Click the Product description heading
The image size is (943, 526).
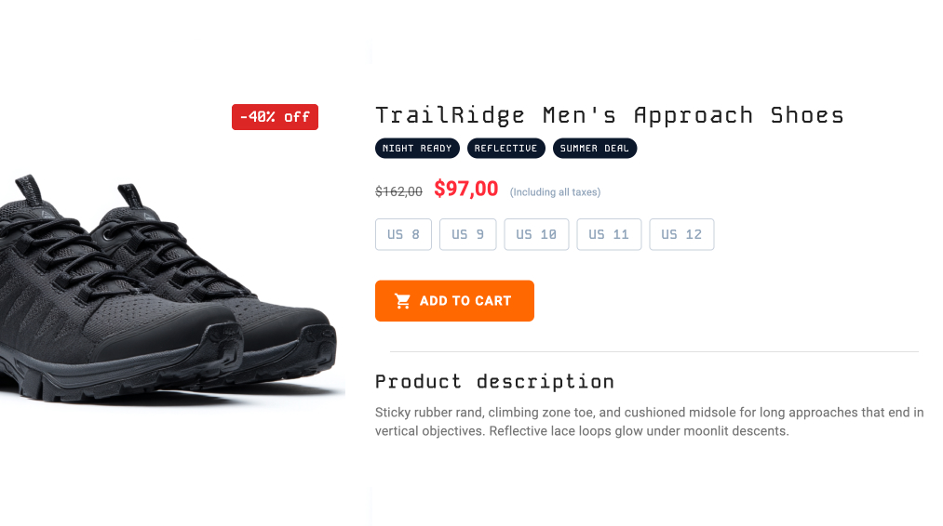click(494, 381)
